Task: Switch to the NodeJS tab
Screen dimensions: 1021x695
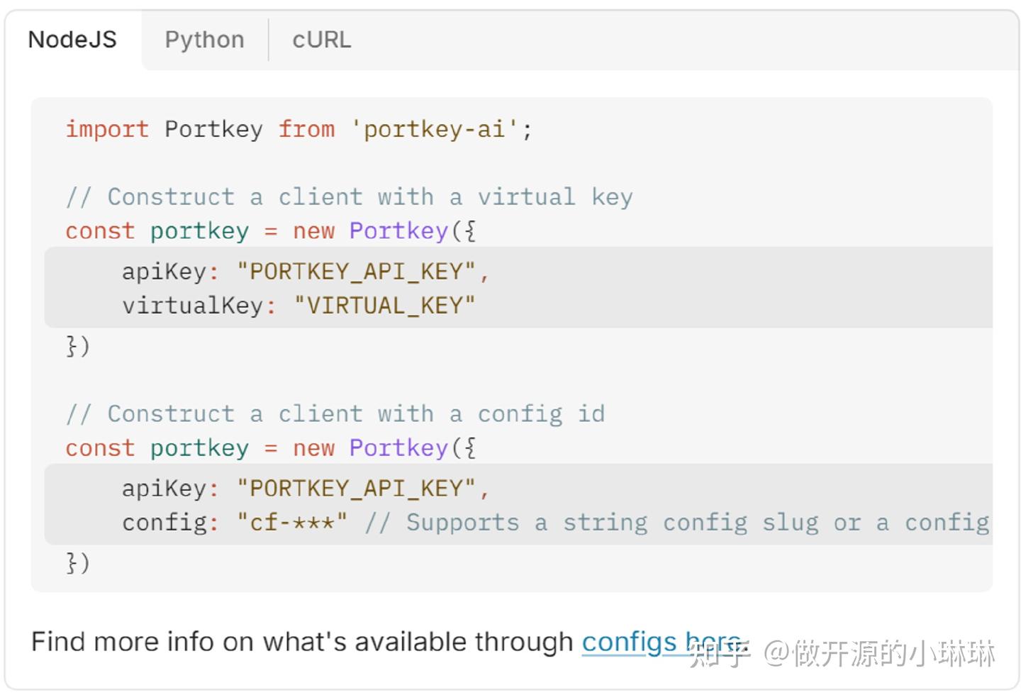Action: click(72, 40)
